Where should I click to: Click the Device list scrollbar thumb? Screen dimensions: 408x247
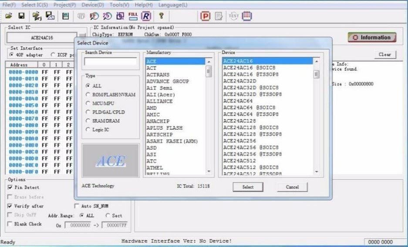click(x=317, y=74)
